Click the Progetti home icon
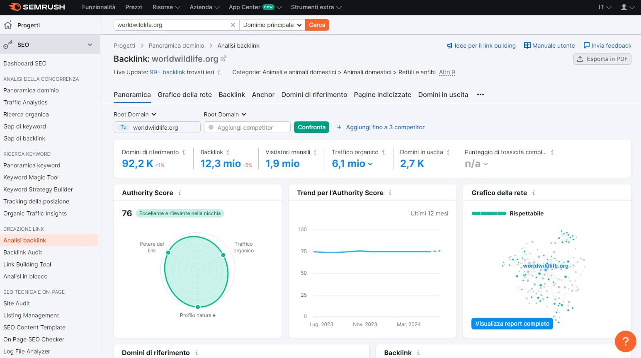 (8, 25)
